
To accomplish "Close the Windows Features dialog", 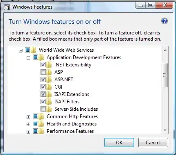I will (164, 5).
